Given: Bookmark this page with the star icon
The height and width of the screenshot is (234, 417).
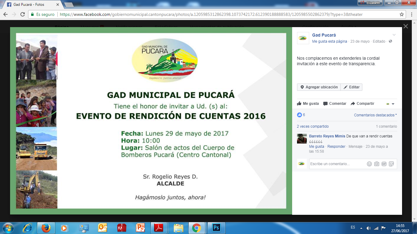Looking at the screenshot, I should [x=402, y=14].
